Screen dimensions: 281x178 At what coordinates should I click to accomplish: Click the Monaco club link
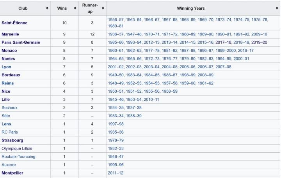[x=9, y=50]
